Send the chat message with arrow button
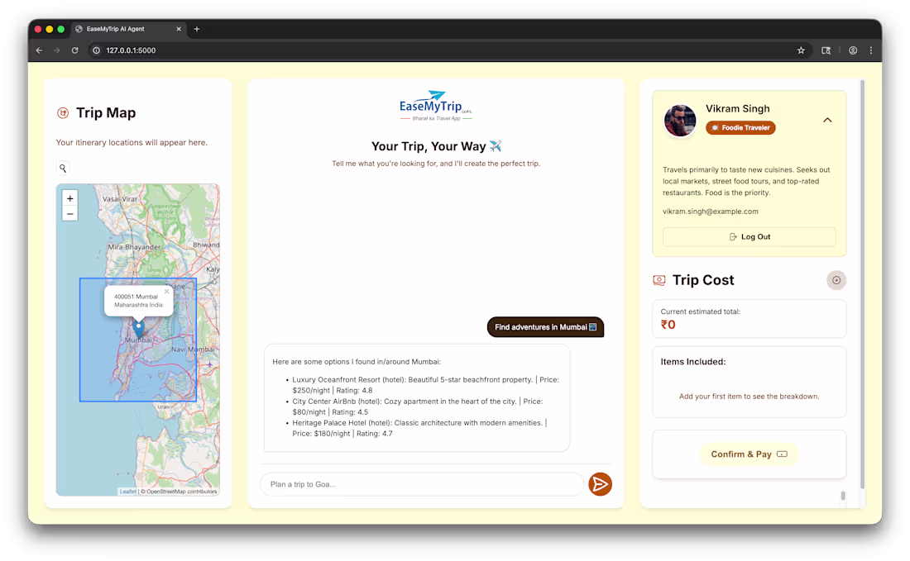Screen dimensions: 910x561 point(600,484)
